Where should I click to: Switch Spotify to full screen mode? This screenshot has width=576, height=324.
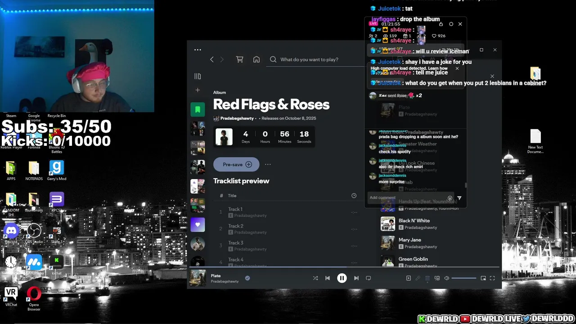(492, 278)
